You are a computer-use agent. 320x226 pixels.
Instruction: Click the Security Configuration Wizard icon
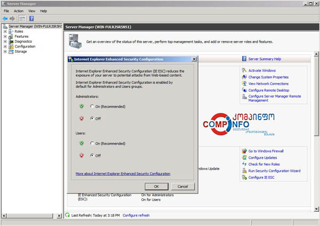[244, 171]
